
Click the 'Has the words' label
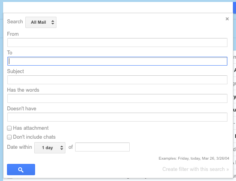click(x=23, y=90)
